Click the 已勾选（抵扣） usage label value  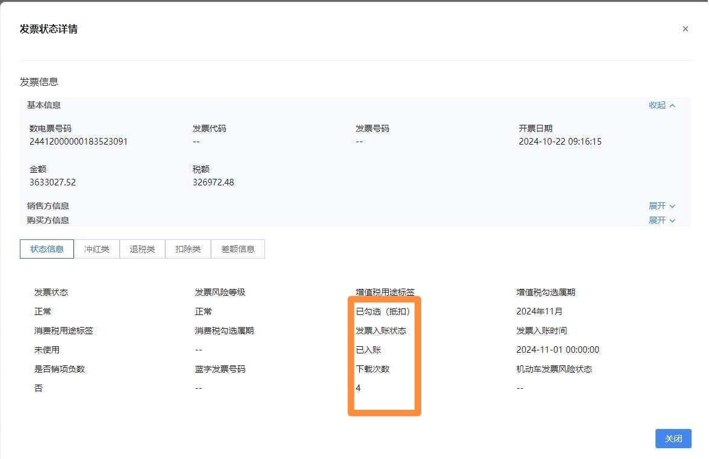point(383,311)
